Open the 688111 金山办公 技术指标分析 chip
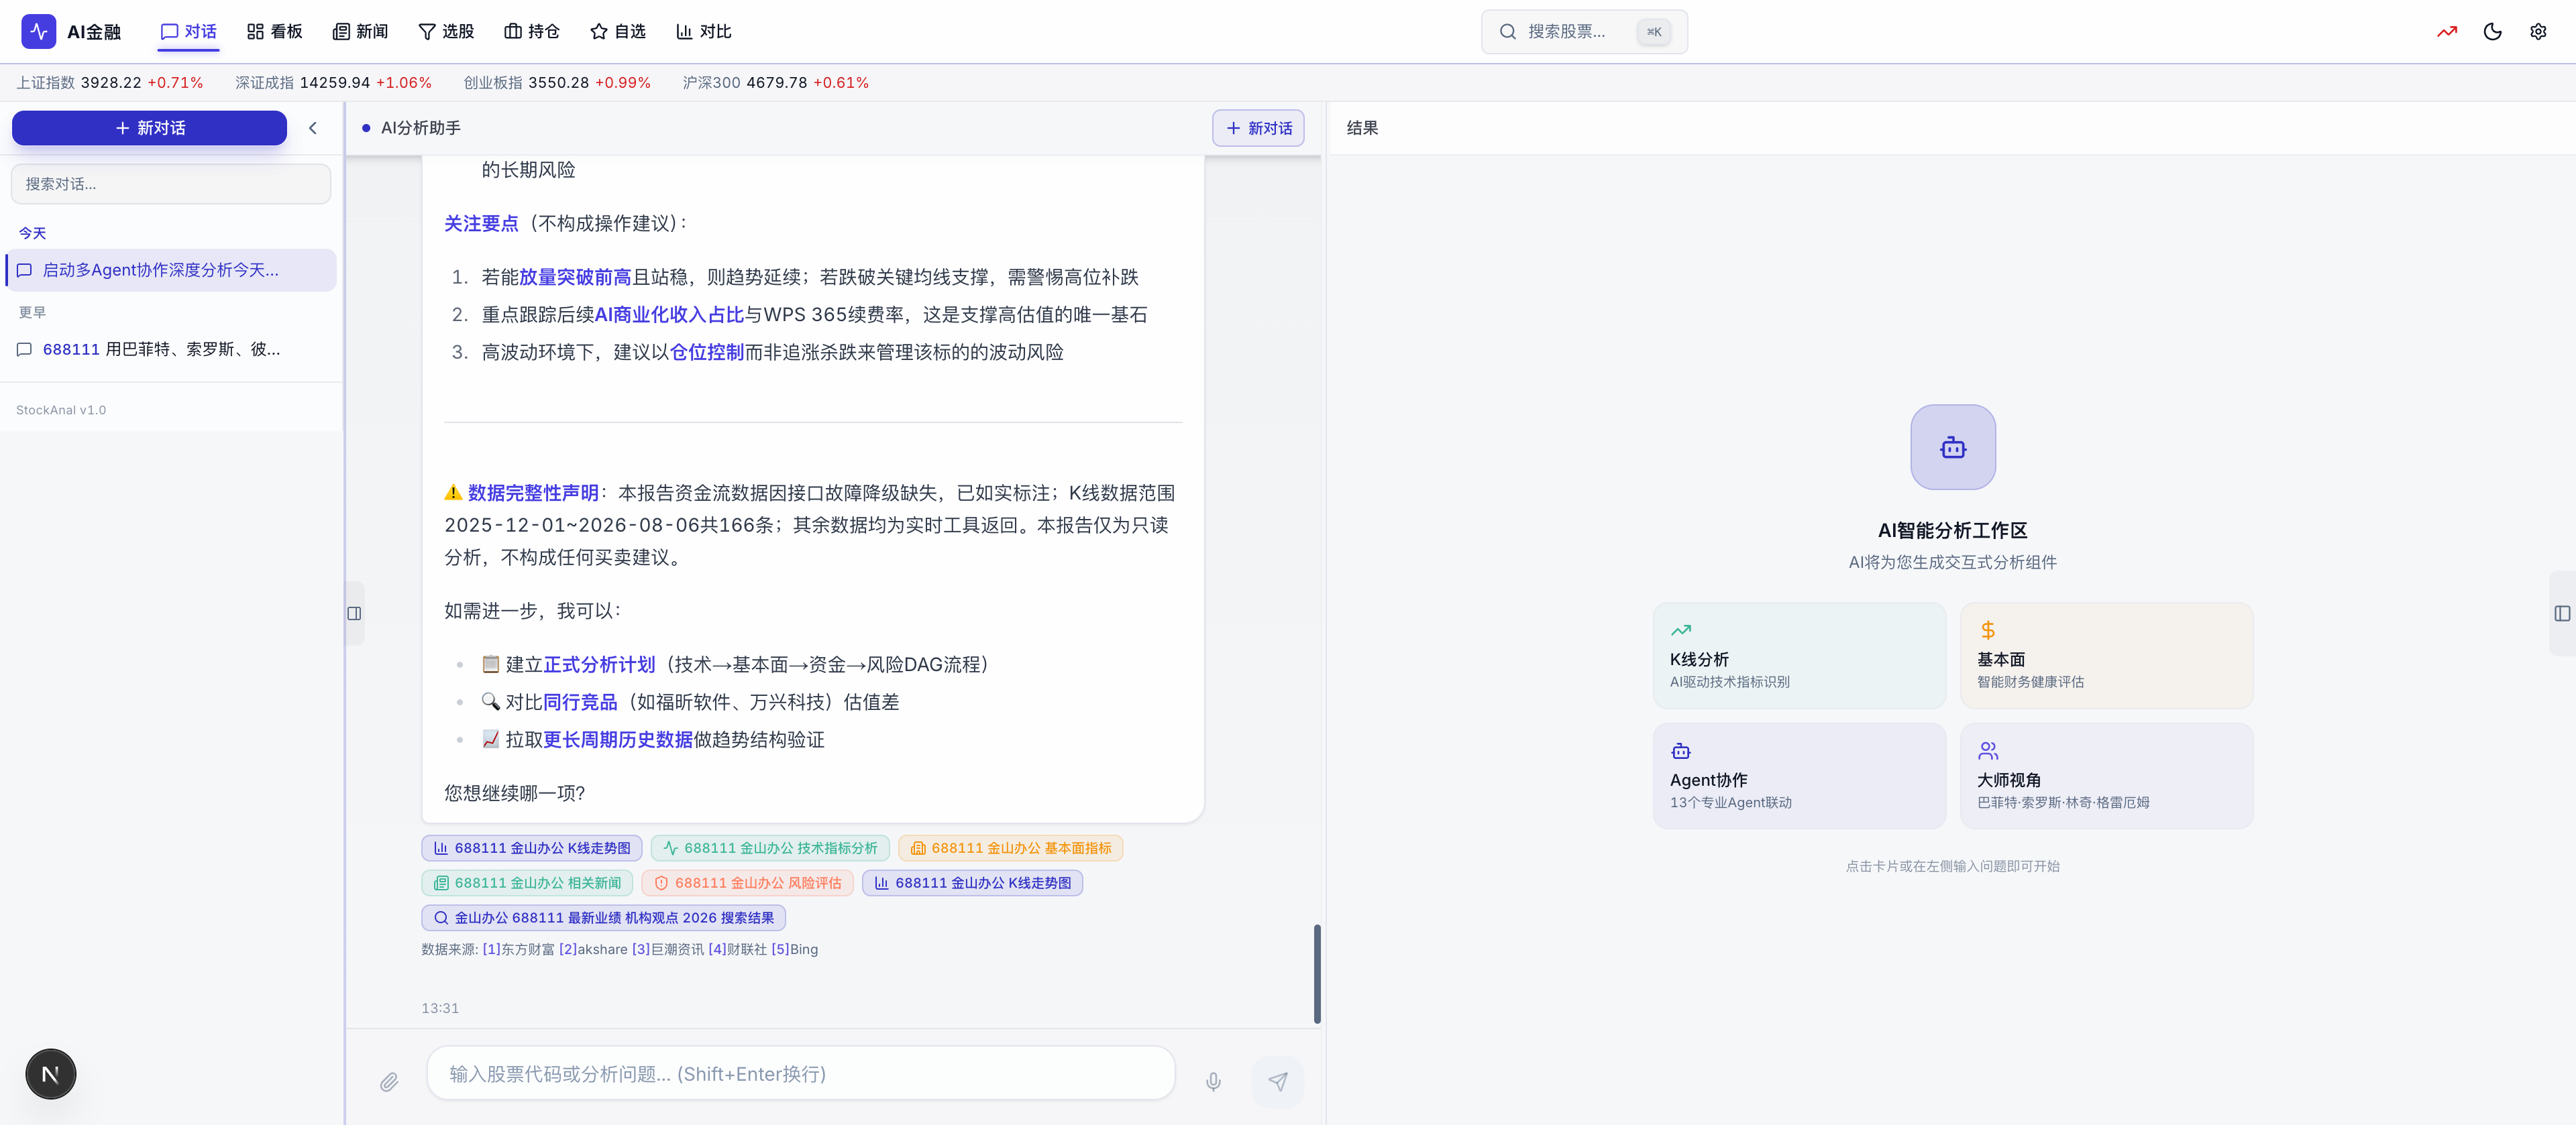 tap(770, 848)
